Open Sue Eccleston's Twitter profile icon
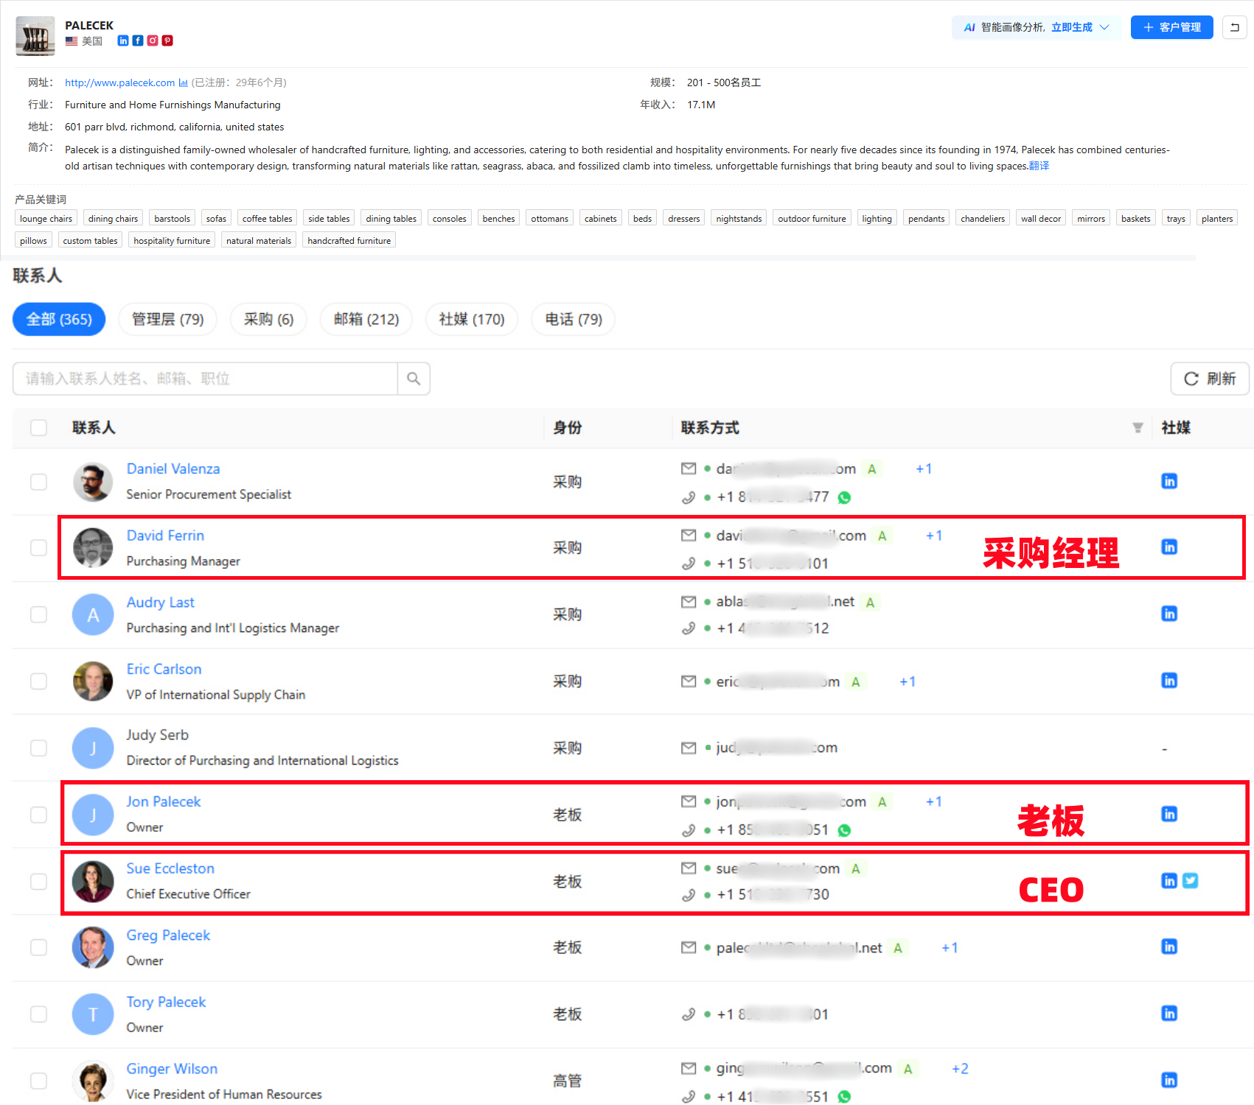This screenshot has height=1105, width=1254. (x=1190, y=880)
